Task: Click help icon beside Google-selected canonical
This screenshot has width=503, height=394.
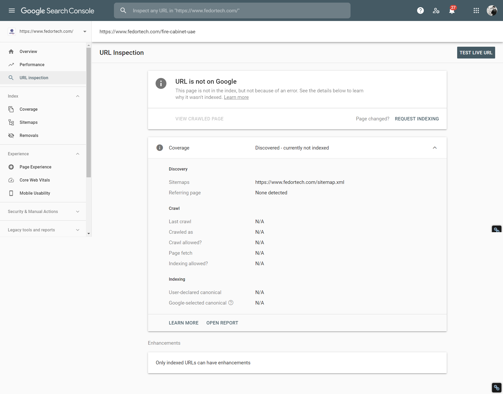Action: point(231,302)
